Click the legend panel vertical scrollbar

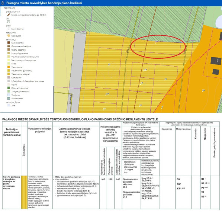pos(54,99)
